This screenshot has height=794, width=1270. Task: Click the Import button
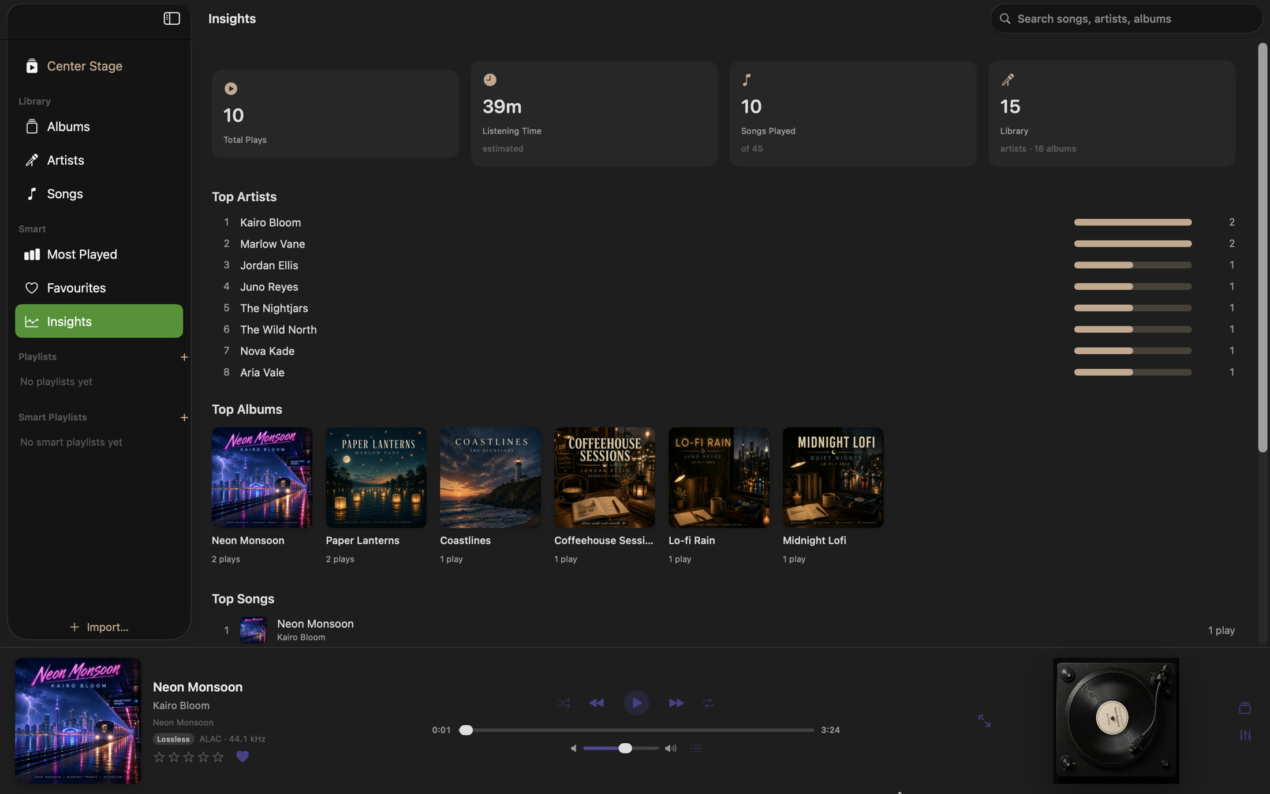coord(99,627)
